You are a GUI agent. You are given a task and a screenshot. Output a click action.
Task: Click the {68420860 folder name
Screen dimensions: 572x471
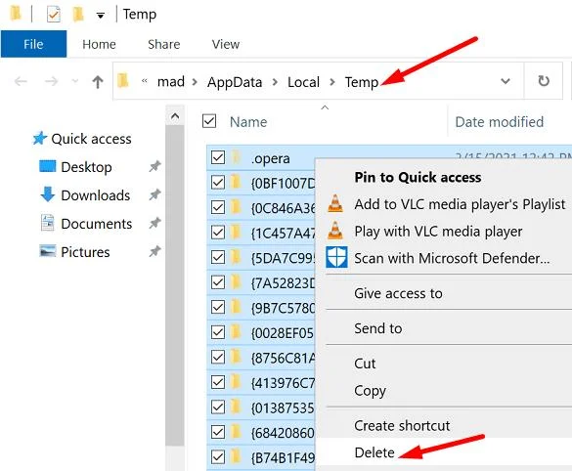tap(283, 433)
